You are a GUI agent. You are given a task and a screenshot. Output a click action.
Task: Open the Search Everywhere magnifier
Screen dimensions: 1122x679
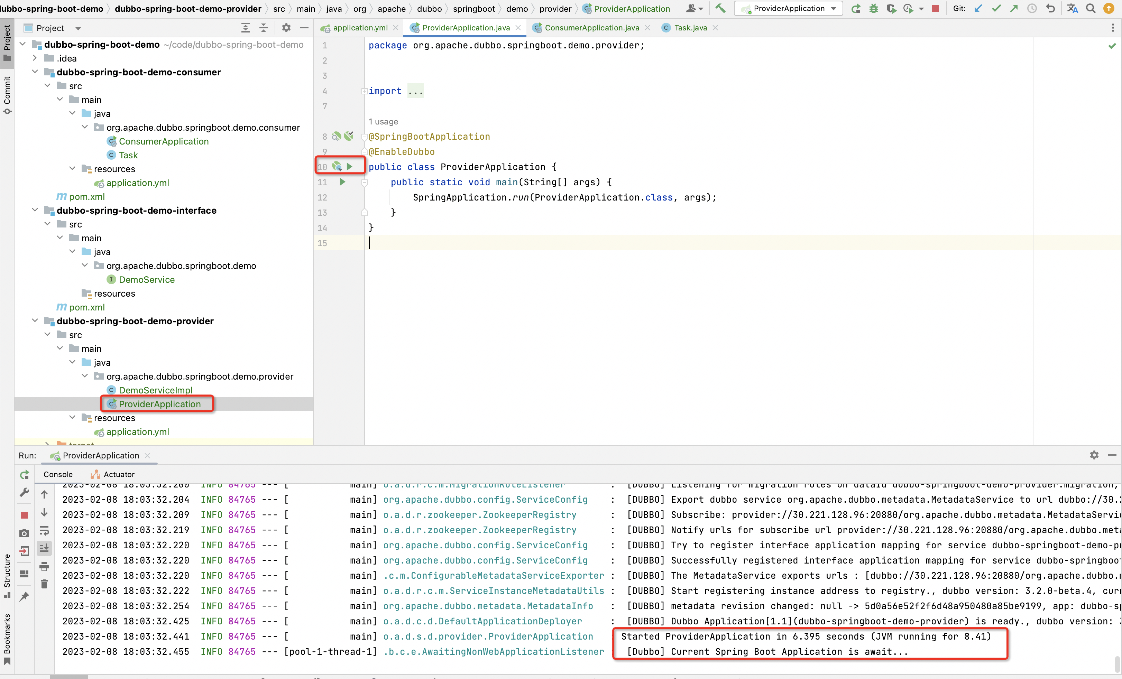1091,9
